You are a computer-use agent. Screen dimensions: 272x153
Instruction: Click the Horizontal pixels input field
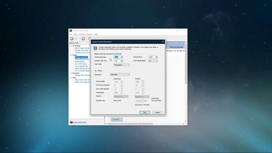(117, 57)
